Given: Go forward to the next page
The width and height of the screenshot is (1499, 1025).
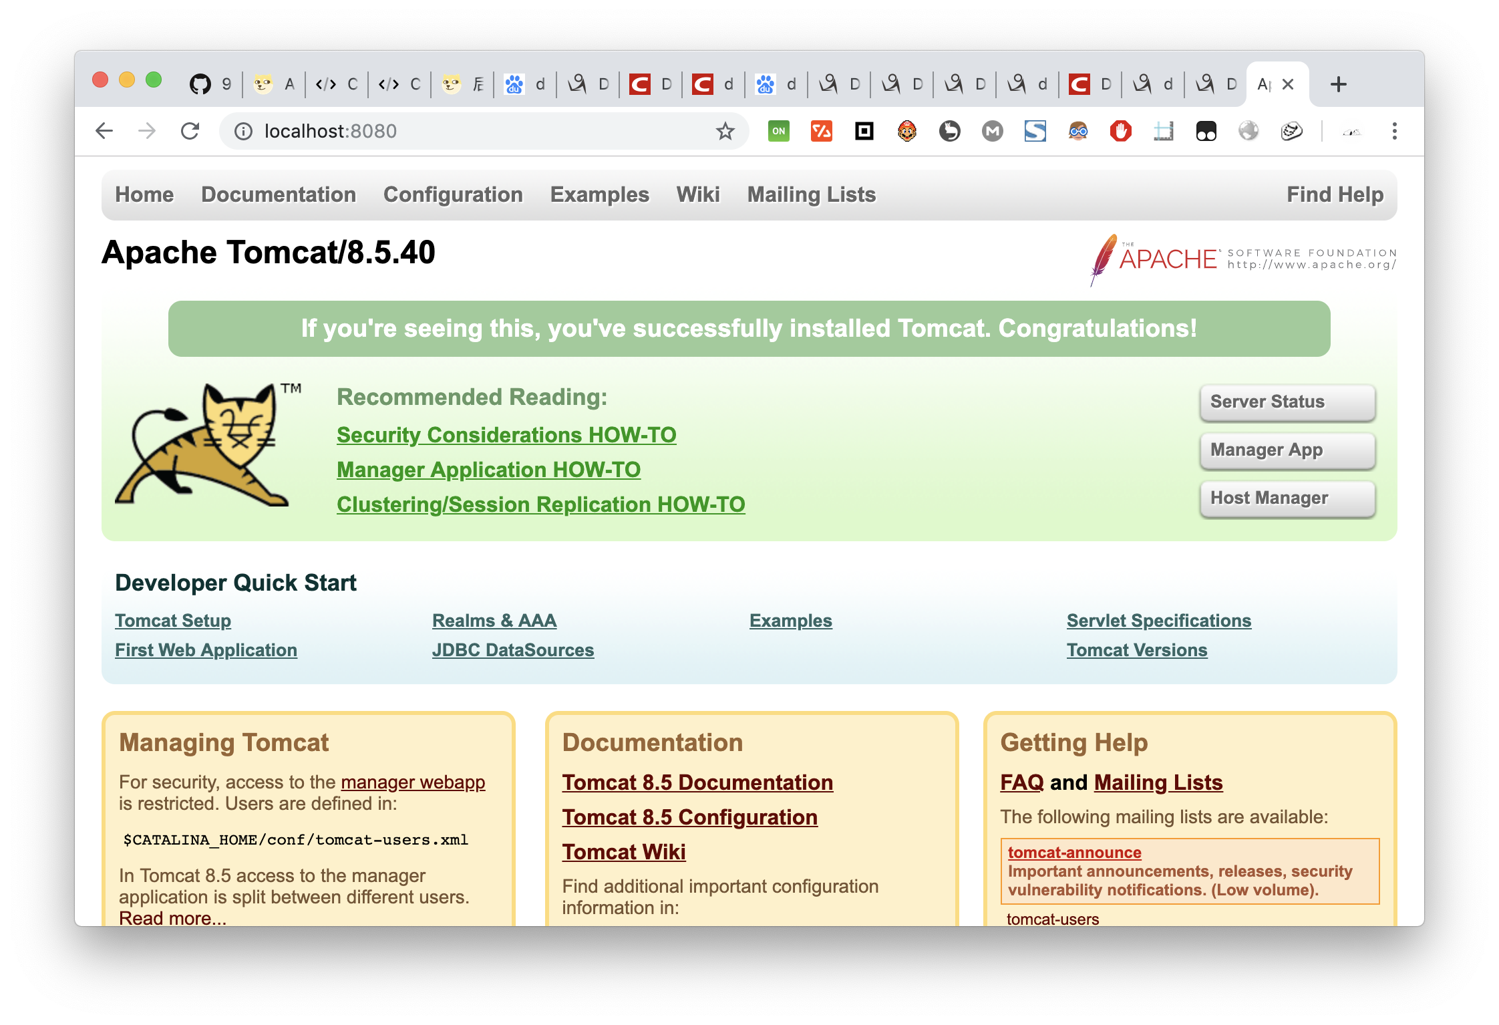Looking at the screenshot, I should click(x=147, y=131).
